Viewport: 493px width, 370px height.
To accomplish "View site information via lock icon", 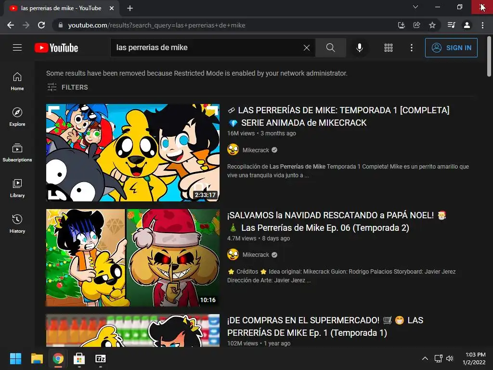I will coord(61,25).
